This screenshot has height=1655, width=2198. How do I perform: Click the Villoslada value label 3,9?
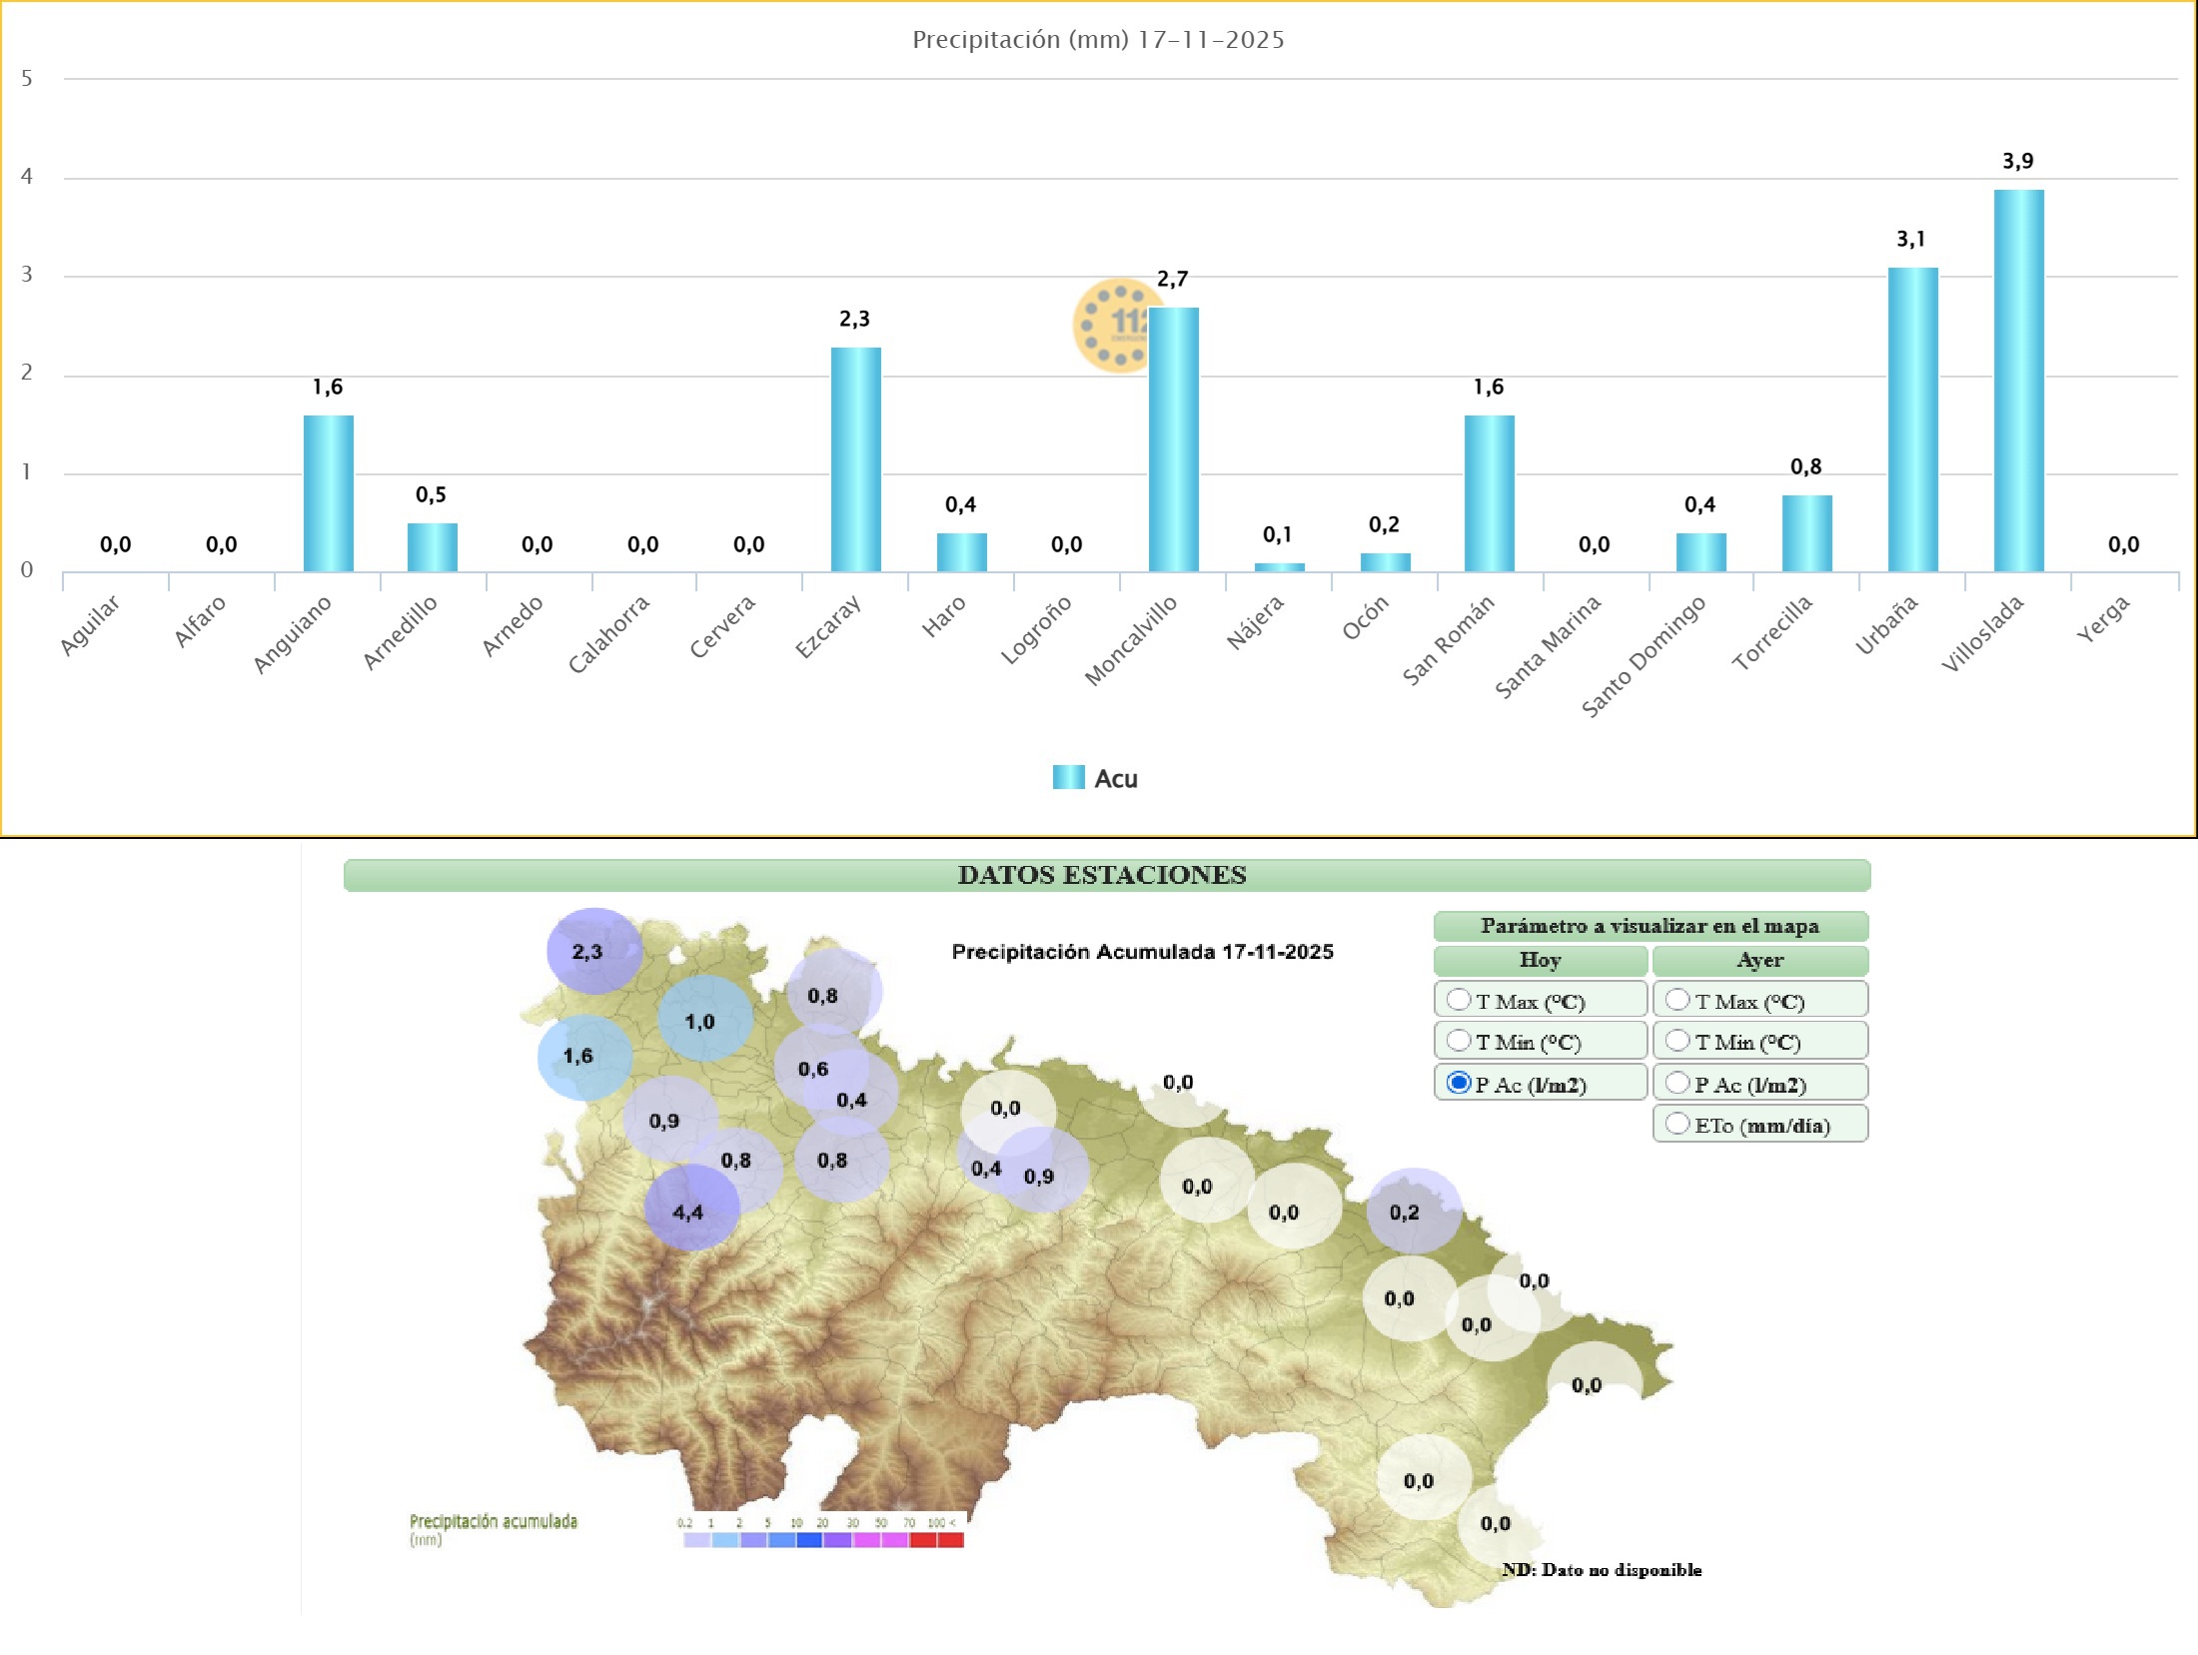tap(2018, 162)
